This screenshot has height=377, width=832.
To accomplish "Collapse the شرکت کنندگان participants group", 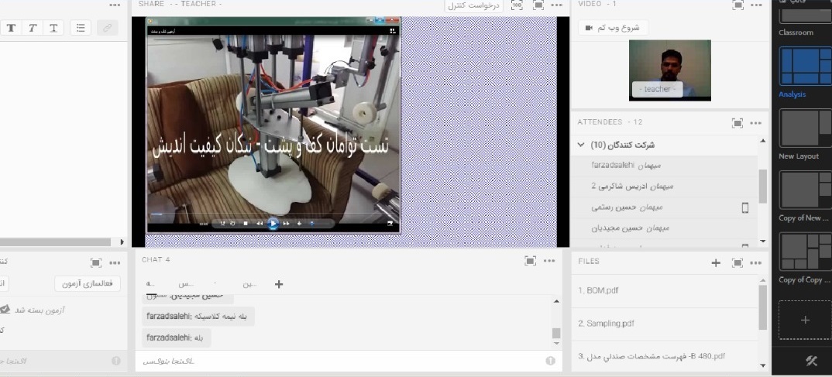I will coord(581,145).
